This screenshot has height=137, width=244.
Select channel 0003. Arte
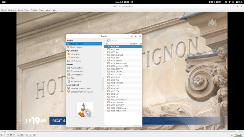point(123,52)
